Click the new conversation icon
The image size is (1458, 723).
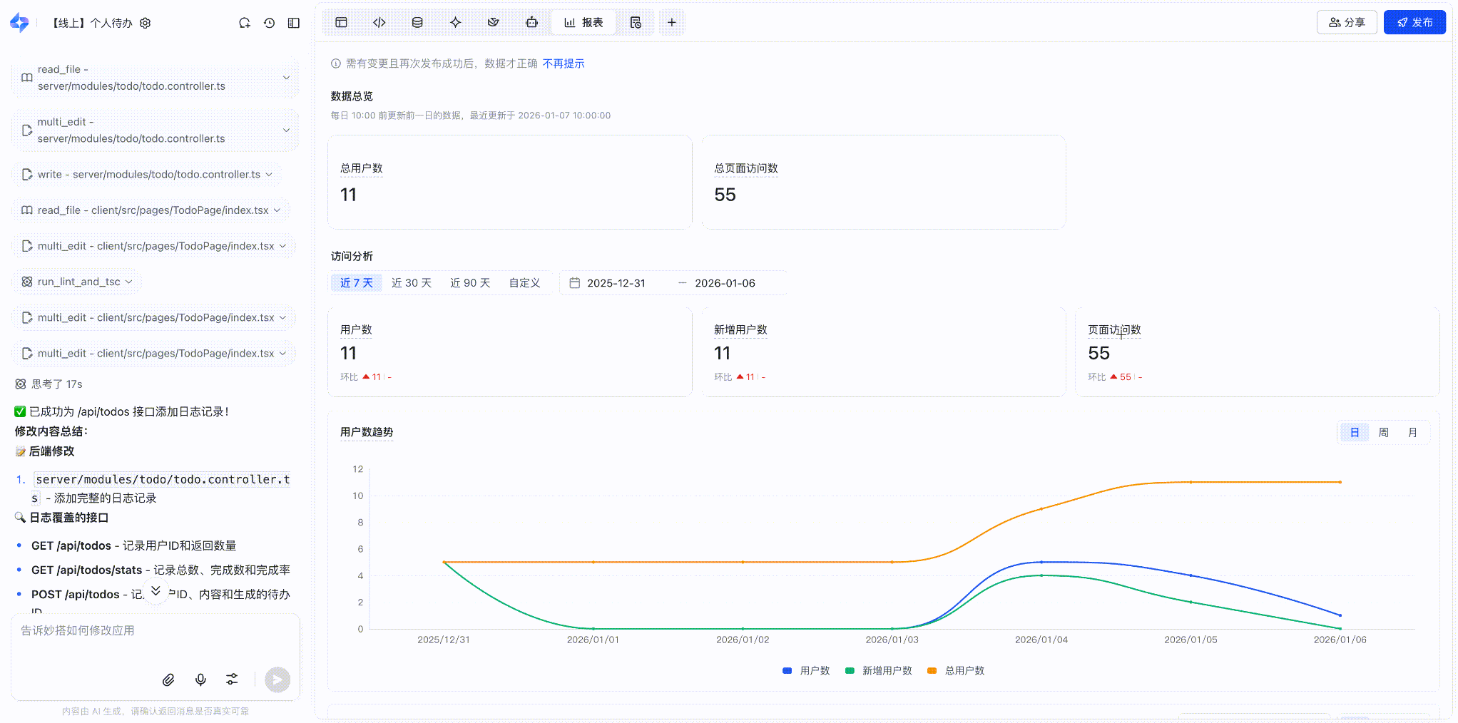click(245, 23)
